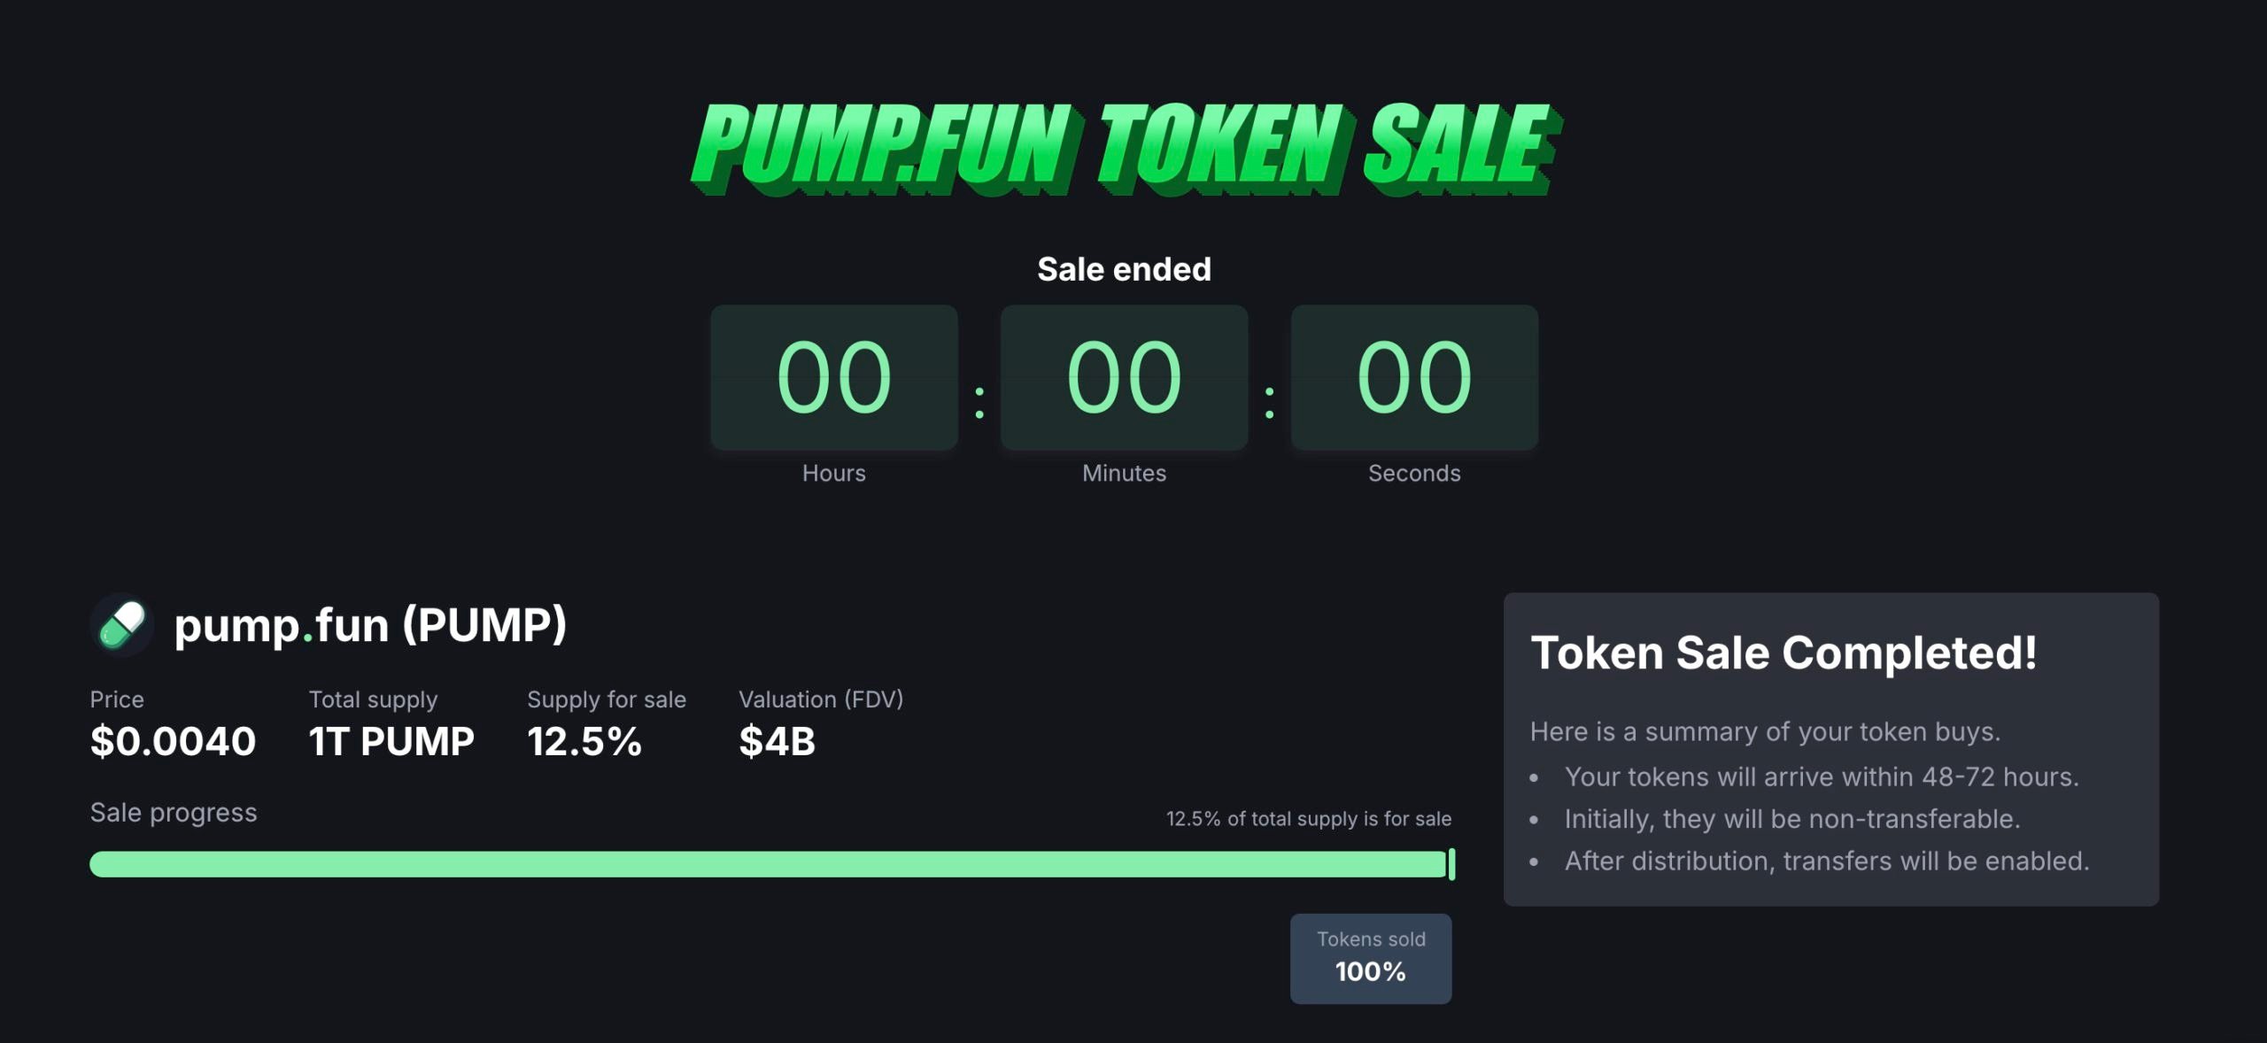Click the 'tokens will arrive within 48-72 hours' bullet
The image size is (2267, 1043).
point(1821,776)
